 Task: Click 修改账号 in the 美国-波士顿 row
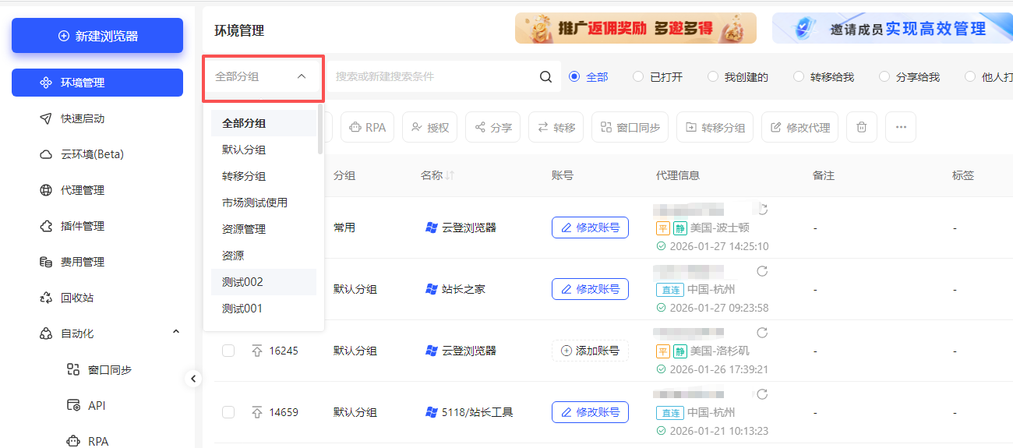590,228
